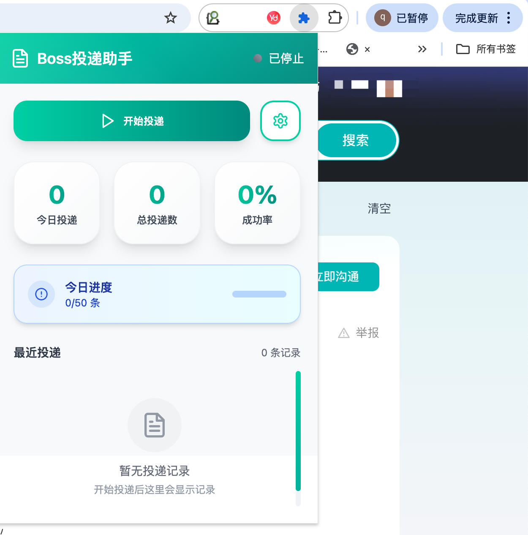Open Chrome three-dot menu

(509, 18)
